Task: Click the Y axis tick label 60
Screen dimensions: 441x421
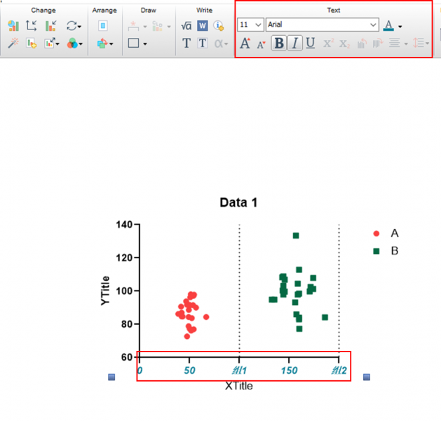Action: tap(127, 357)
